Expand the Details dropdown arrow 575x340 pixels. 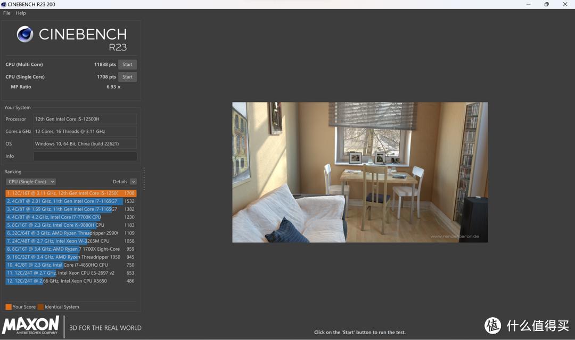(x=133, y=182)
